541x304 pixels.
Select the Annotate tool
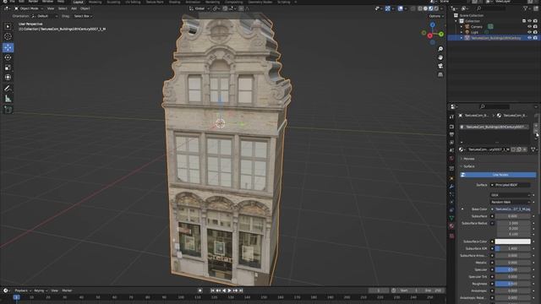pyautogui.click(x=8, y=89)
